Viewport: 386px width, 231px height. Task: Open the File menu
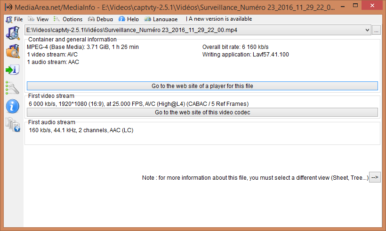[15, 19]
